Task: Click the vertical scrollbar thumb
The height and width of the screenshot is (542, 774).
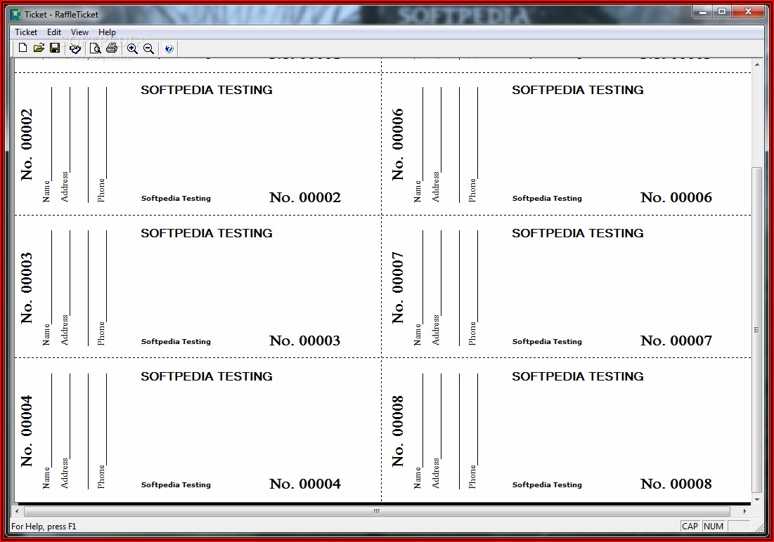Action: [756, 329]
